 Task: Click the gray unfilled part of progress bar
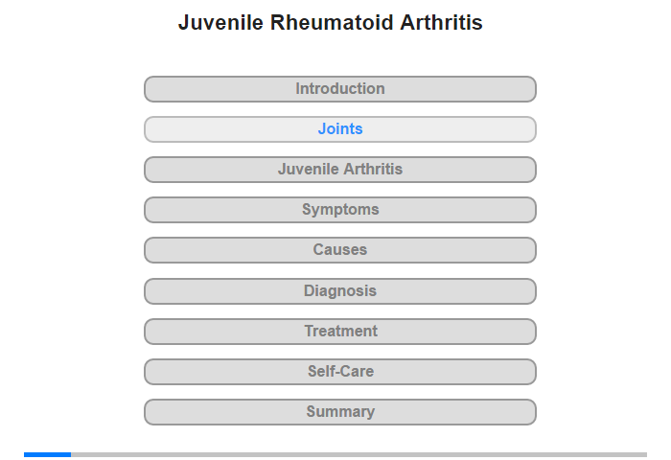359,454
